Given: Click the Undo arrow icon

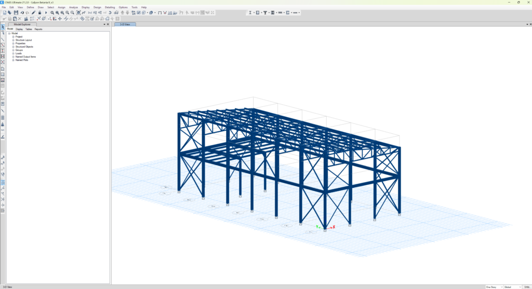Looking at the screenshot, I should [22, 12].
